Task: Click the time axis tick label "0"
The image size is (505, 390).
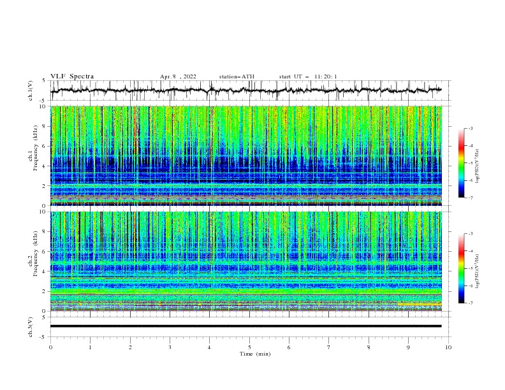Action: pos(50,347)
